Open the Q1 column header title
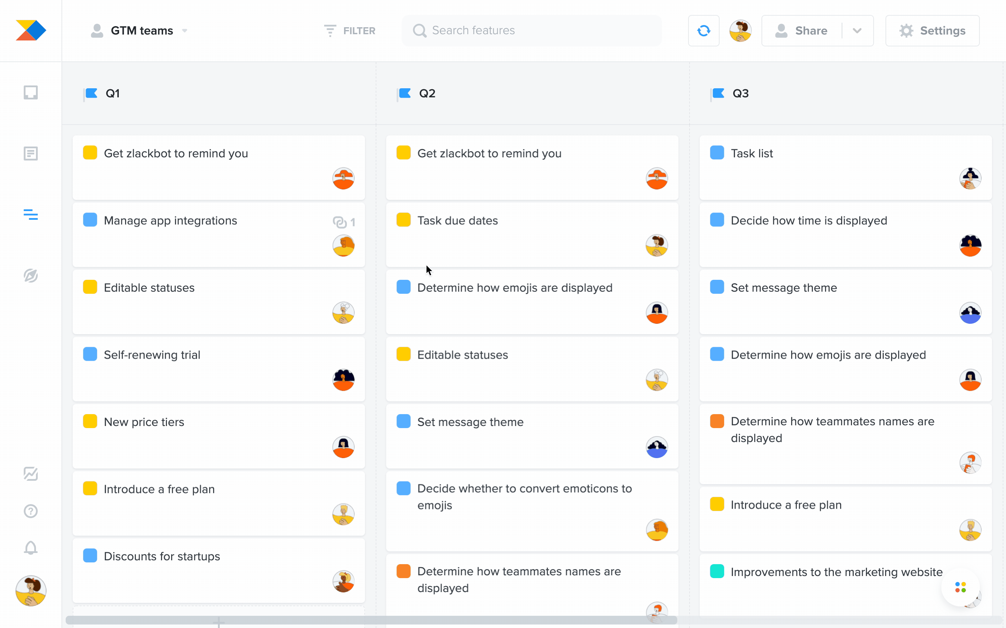Screen dimensions: 1006x628 pos(113,94)
